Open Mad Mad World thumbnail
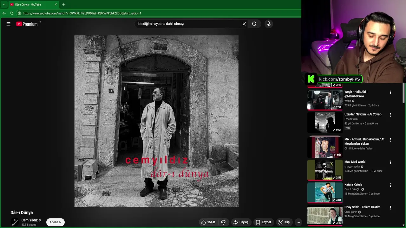The height and width of the screenshot is (228, 406). [325, 170]
